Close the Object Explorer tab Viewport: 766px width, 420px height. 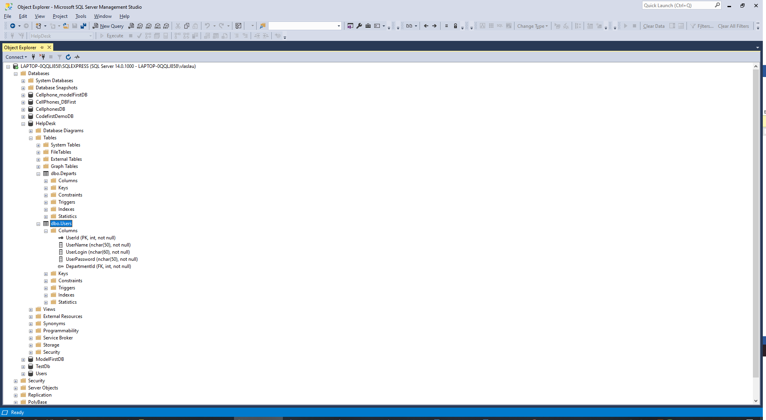(49, 47)
